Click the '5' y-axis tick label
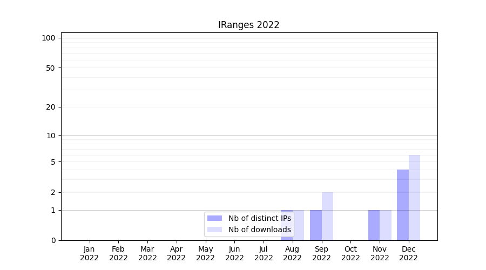The width and height of the screenshot is (486, 270). pyautogui.click(x=53, y=162)
